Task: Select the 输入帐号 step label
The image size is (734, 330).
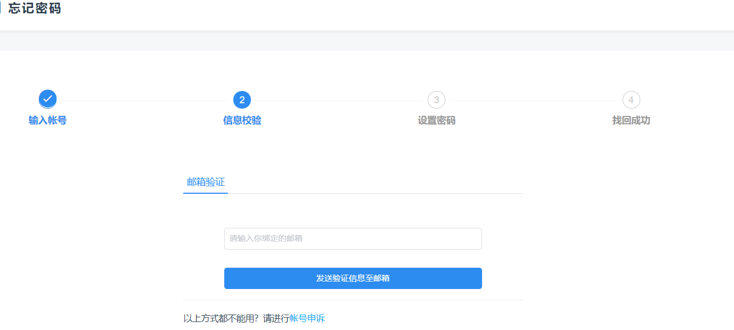Action: [47, 120]
